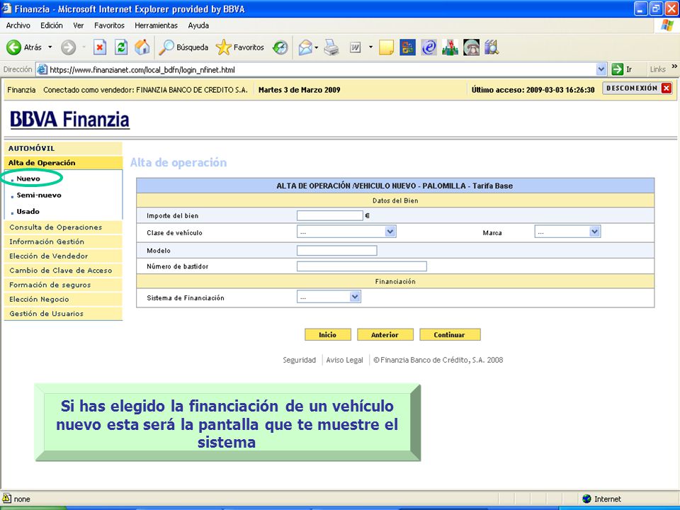This screenshot has width=680, height=510.
Task: Open the Clase de vehículo dropdown
Action: [346, 232]
